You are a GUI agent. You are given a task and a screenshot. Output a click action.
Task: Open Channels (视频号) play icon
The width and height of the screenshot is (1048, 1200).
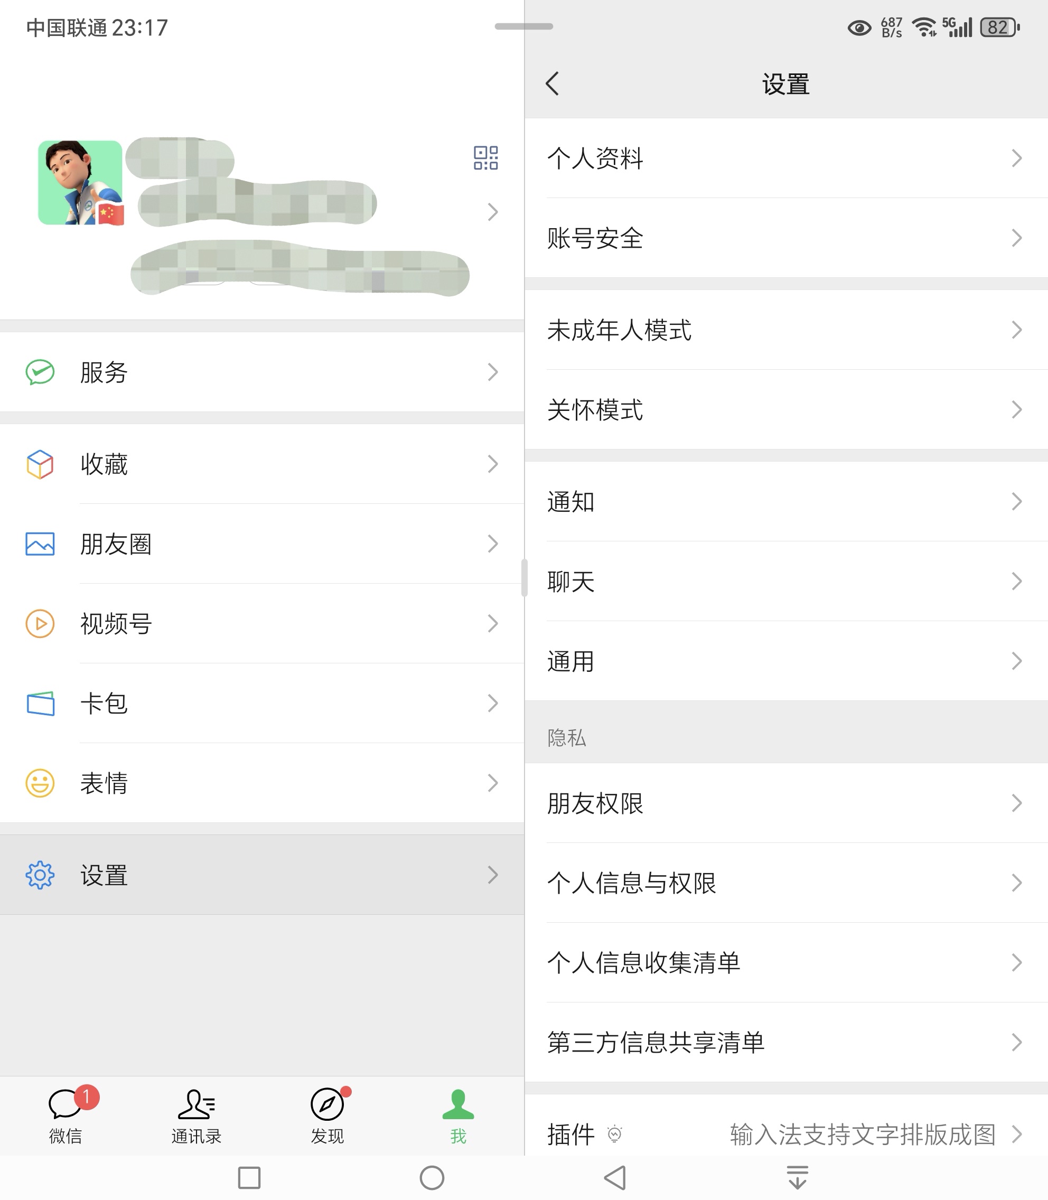pos(40,623)
